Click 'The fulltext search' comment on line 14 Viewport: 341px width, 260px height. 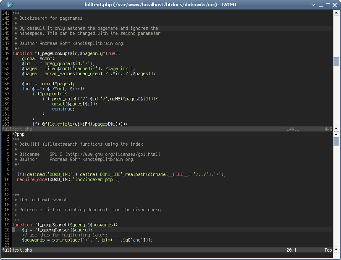[x=44, y=200]
